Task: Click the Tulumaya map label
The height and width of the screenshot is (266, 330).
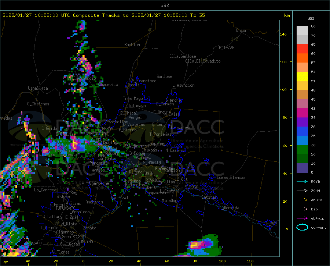Action: pos(137,106)
